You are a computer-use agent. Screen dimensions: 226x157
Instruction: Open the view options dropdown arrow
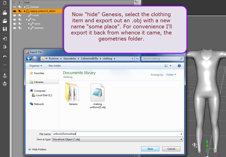click(171, 66)
